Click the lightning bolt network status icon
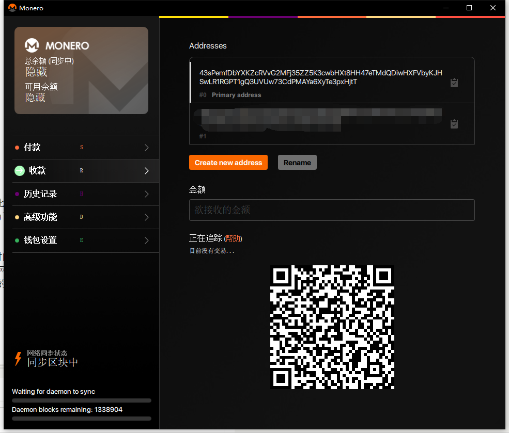Image resolution: width=509 pixels, height=433 pixels. pos(18,359)
